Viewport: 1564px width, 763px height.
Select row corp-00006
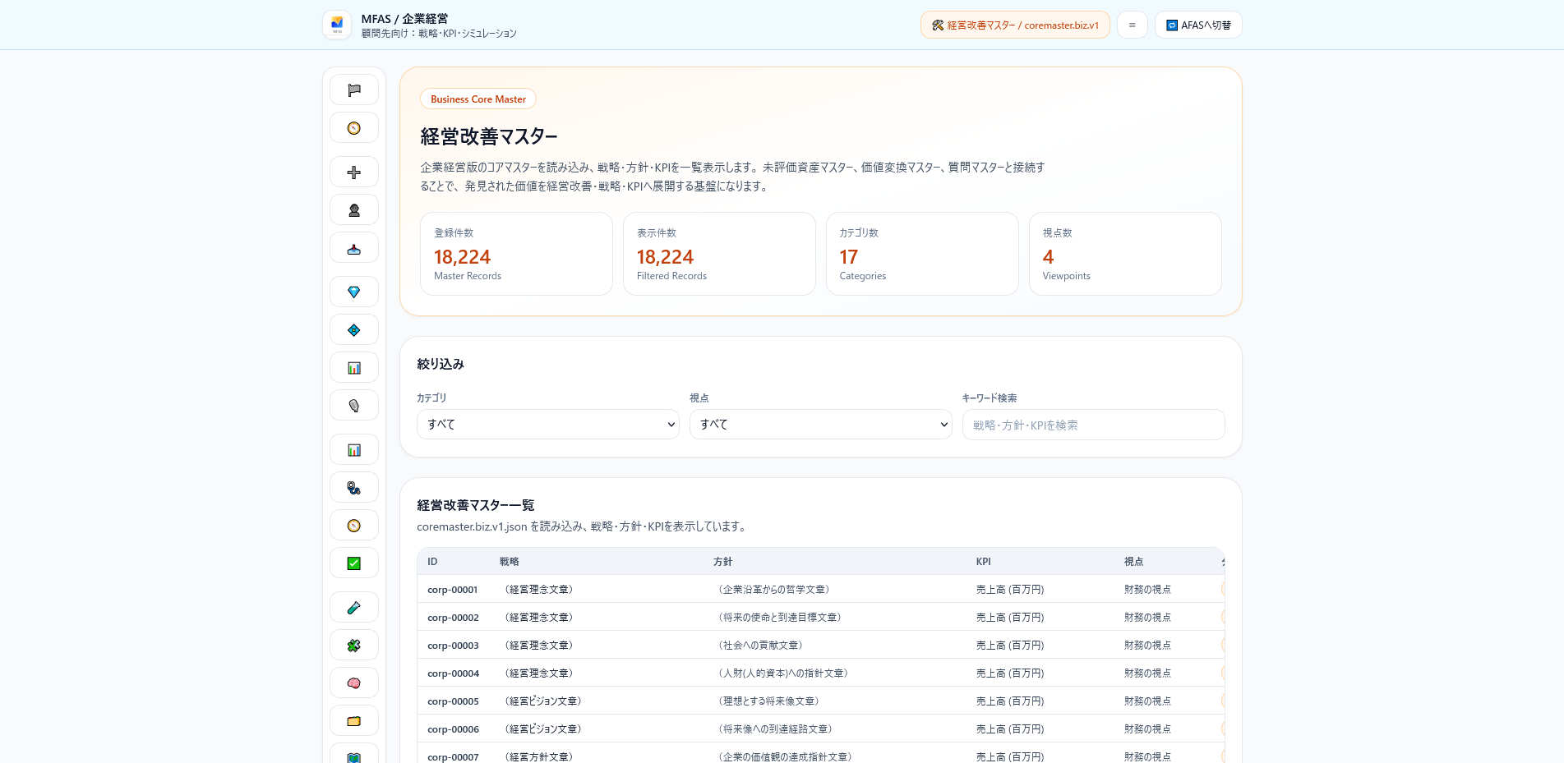click(821, 729)
